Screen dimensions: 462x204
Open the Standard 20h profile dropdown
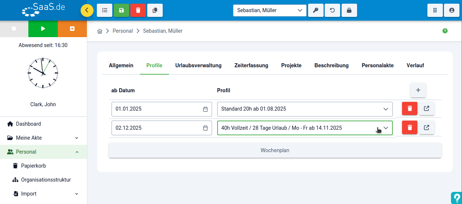pyautogui.click(x=305, y=109)
